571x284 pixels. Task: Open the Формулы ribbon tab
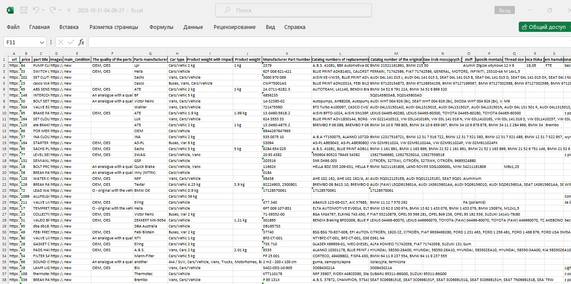click(x=161, y=27)
